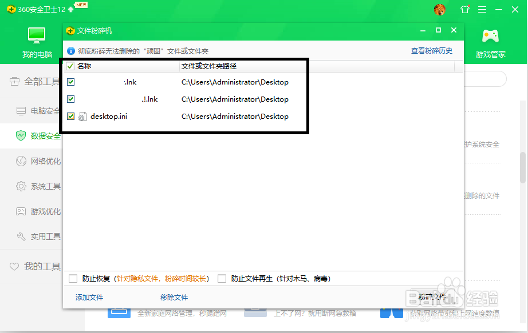The width and height of the screenshot is (528, 333).
Task: Open the user avatar at top right
Action: click(439, 9)
